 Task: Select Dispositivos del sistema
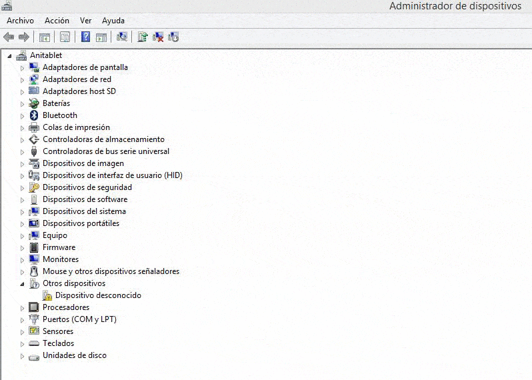[84, 211]
